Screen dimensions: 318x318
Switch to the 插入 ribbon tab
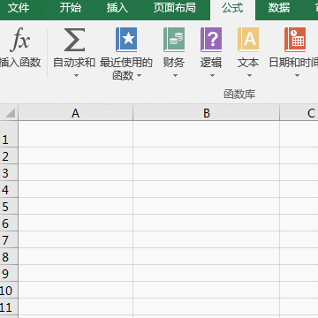click(117, 8)
